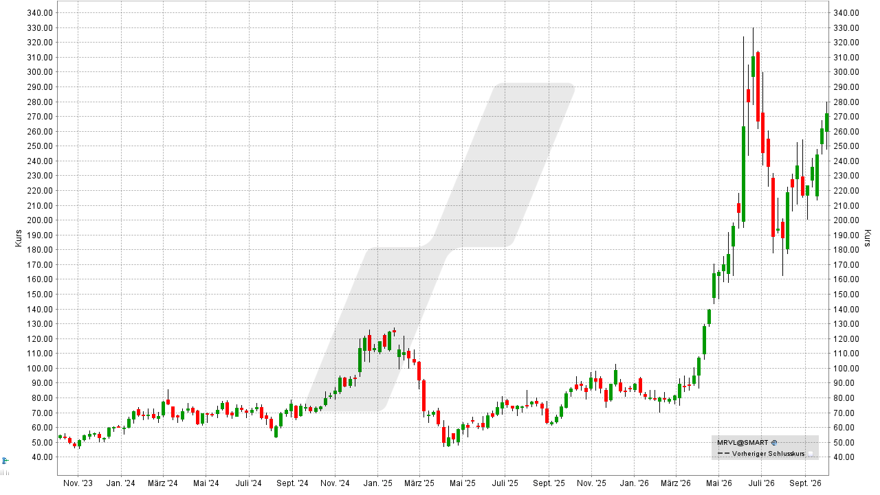Click 340.00 on the right price axis
This screenshot has height=495, width=880.
point(846,13)
